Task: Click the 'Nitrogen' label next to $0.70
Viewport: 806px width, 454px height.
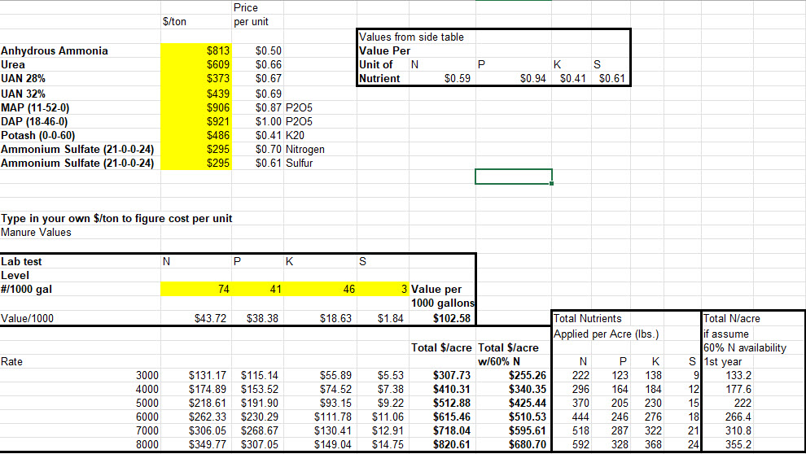Action: [x=305, y=149]
